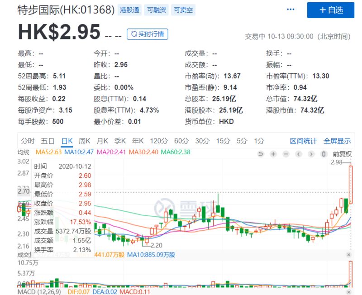Viewport: 362px width, 295px height.
Task: Click the trading status time 交易中 10-13 09:30:00
Action: 279,37
